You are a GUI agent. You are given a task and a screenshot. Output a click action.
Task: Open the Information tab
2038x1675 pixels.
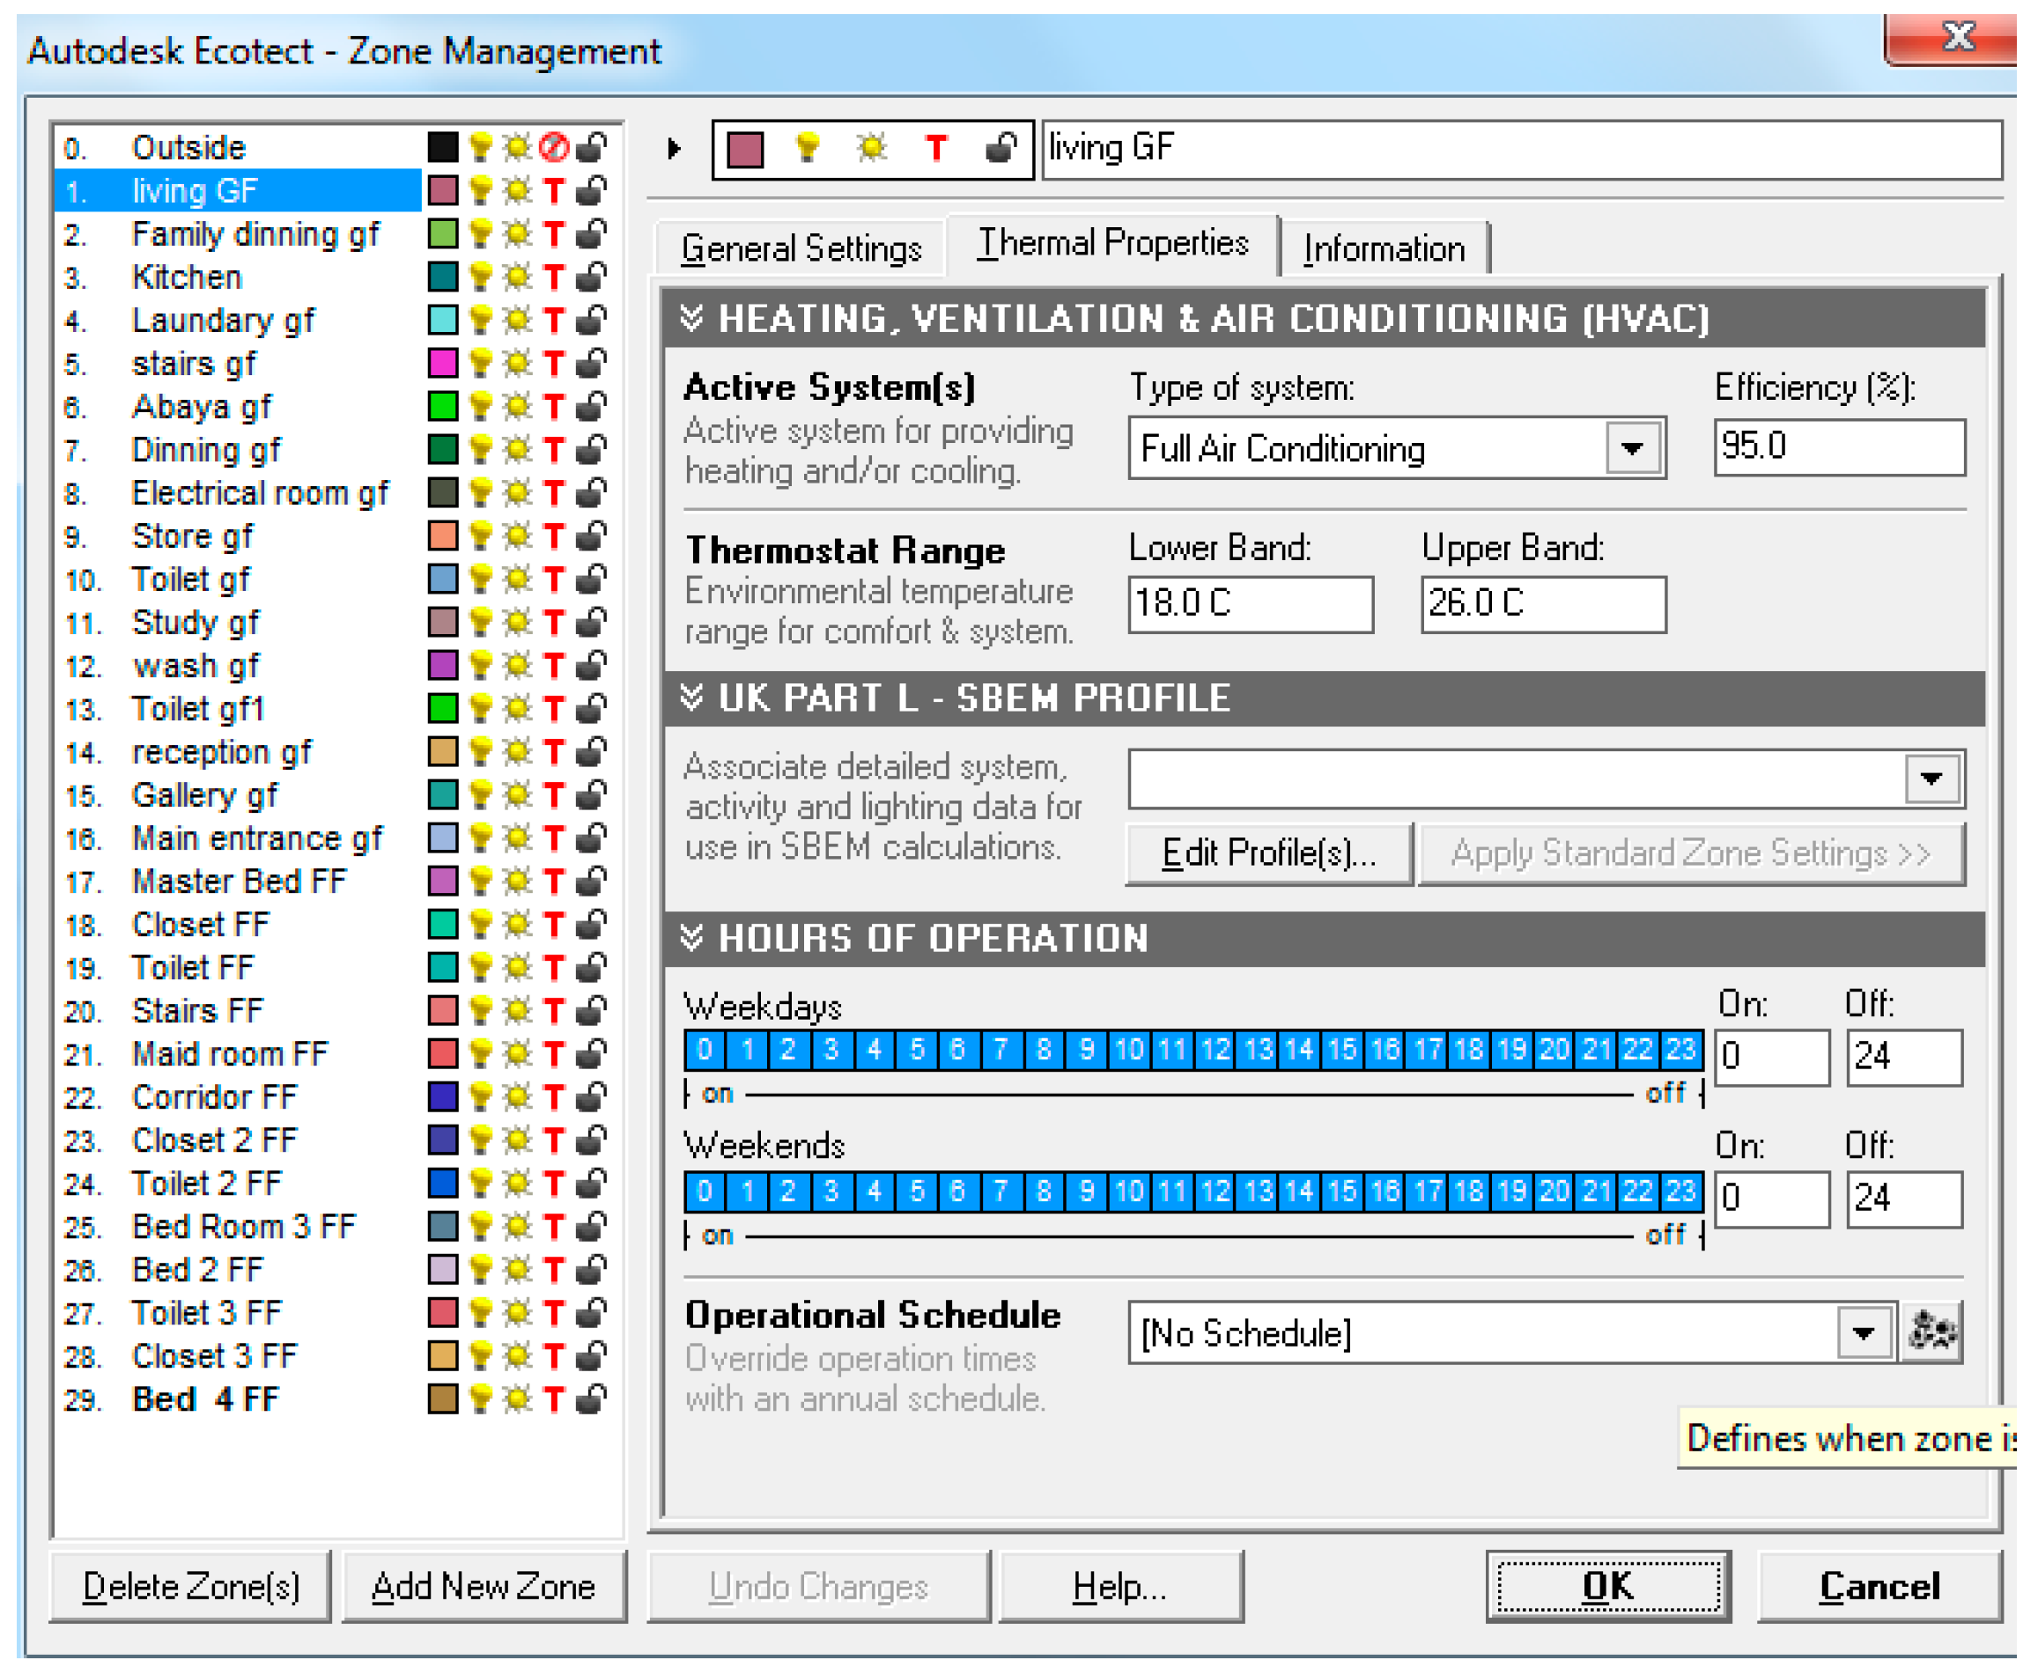tap(1384, 249)
